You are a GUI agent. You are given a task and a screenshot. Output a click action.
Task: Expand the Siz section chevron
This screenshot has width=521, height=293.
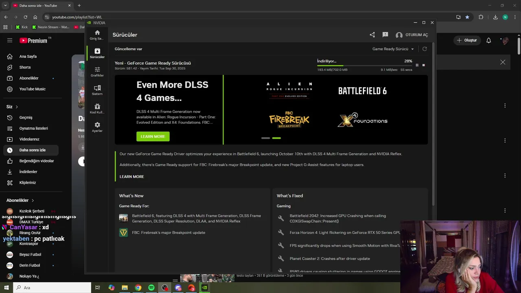17,107
